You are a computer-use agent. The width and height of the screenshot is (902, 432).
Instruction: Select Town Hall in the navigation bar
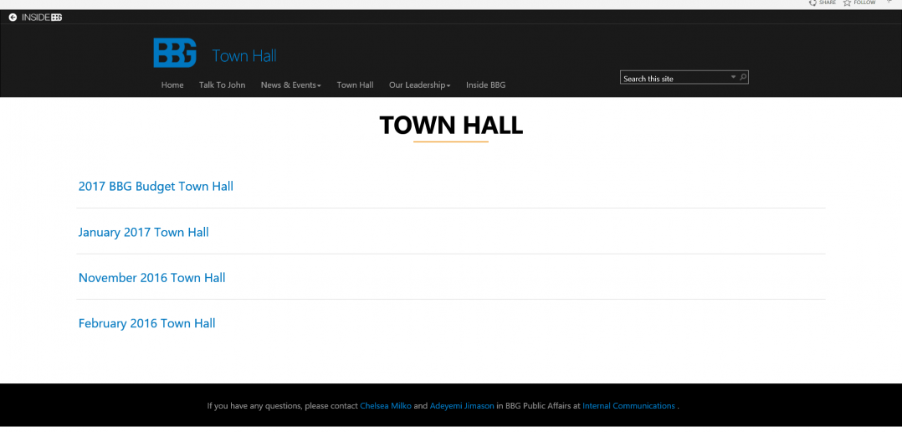point(355,85)
